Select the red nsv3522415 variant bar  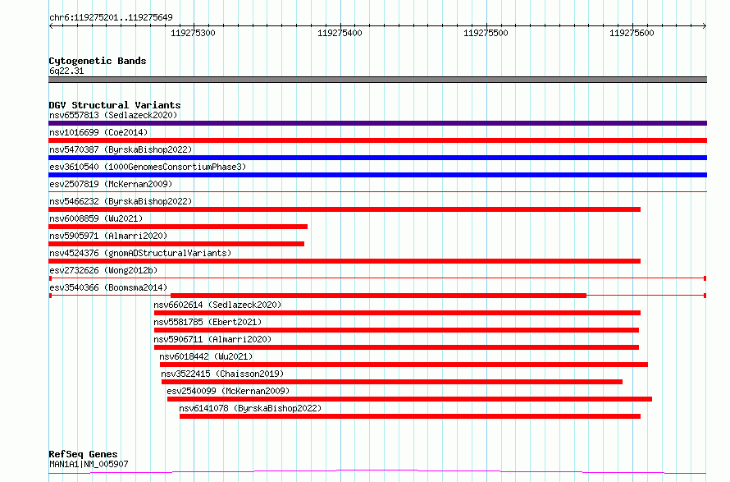[392, 382]
